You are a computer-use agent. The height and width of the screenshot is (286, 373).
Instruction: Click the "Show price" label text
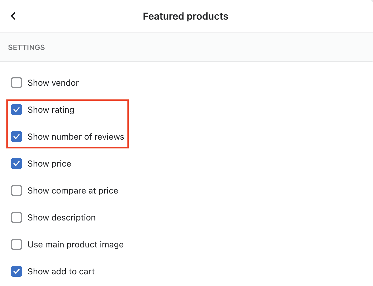[x=49, y=164]
